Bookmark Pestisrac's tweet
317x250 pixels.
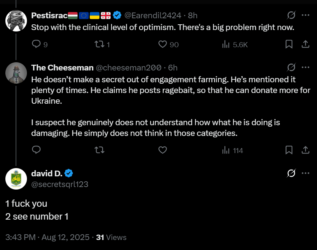[289, 44]
